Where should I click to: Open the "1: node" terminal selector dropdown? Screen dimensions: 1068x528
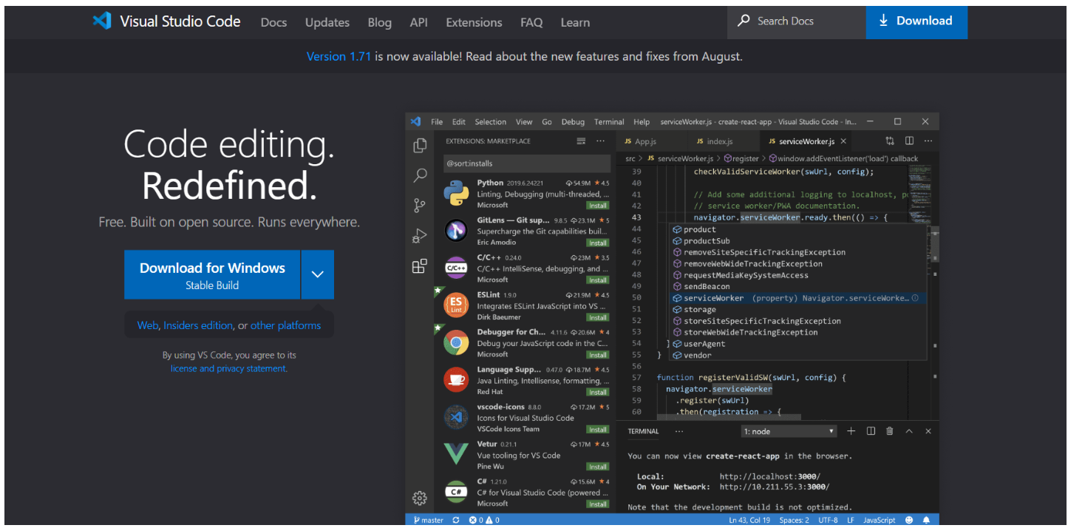[789, 431]
